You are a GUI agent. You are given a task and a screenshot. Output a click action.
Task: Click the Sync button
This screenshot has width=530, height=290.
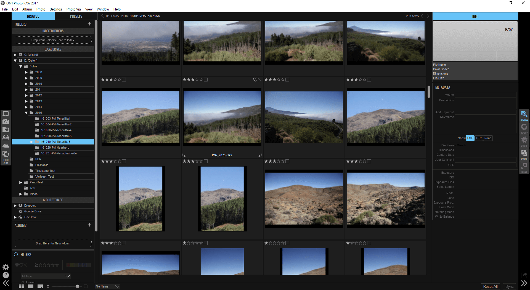(x=509, y=286)
